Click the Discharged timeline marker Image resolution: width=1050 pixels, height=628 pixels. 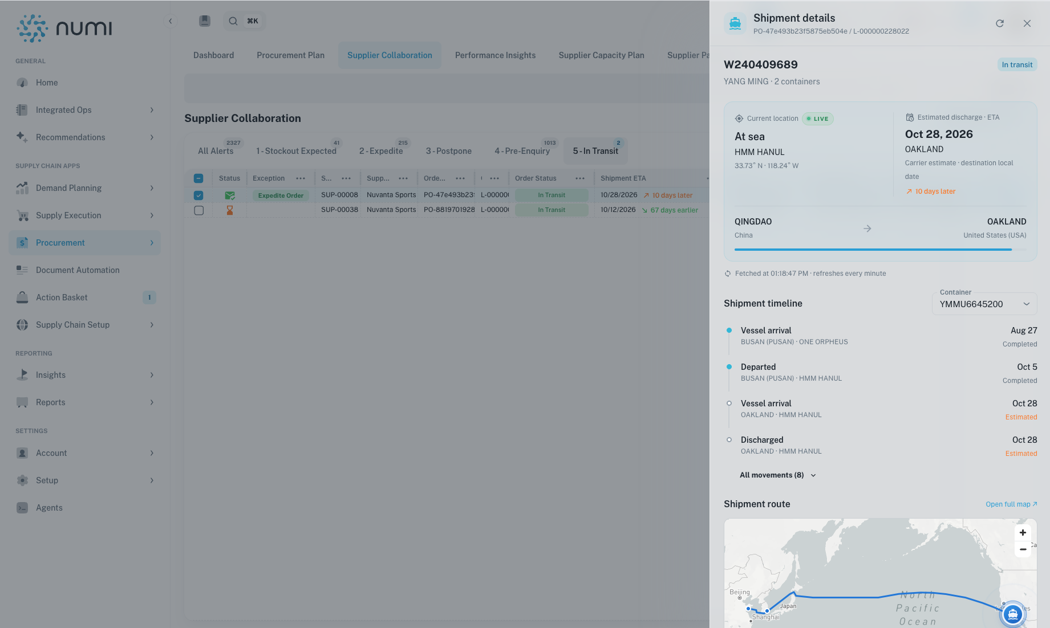[x=729, y=440]
